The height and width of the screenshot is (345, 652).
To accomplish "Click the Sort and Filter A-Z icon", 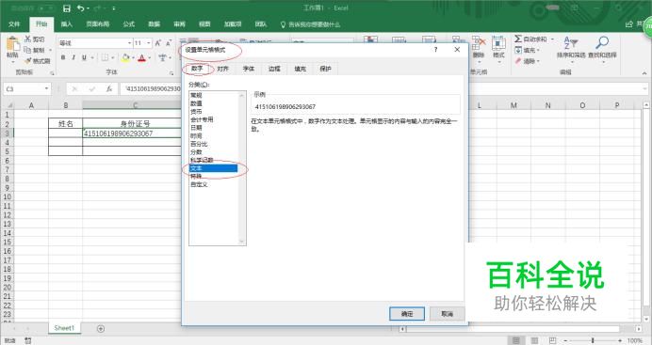I will pyautogui.click(x=571, y=42).
